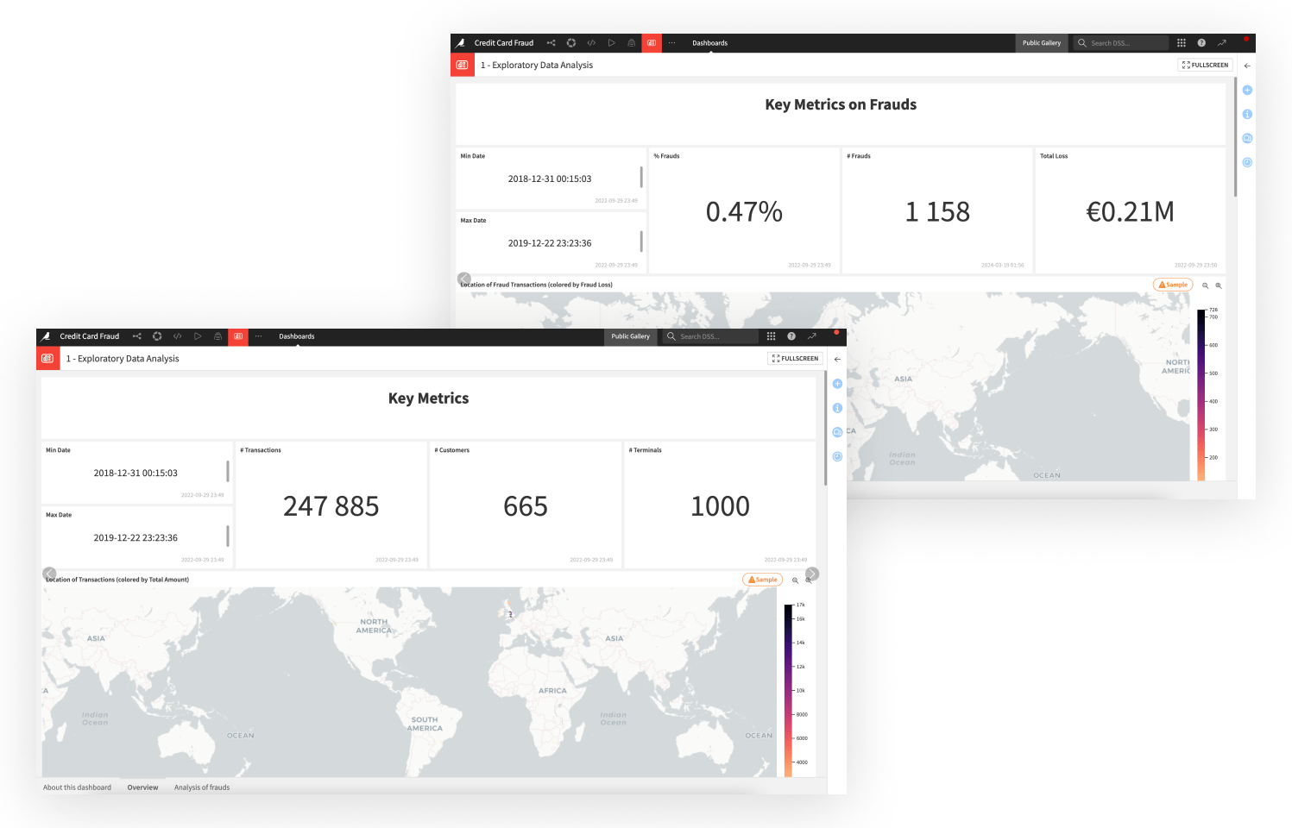Switch to the About this dashboard tab
Viewport: 1292px width, 828px height.
click(77, 787)
